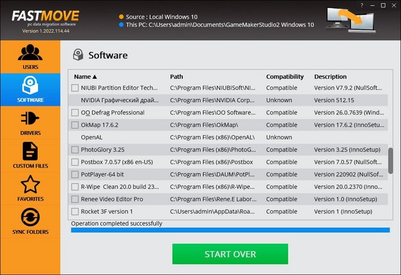
Task: Sort by the Description column header
Action: coord(330,77)
